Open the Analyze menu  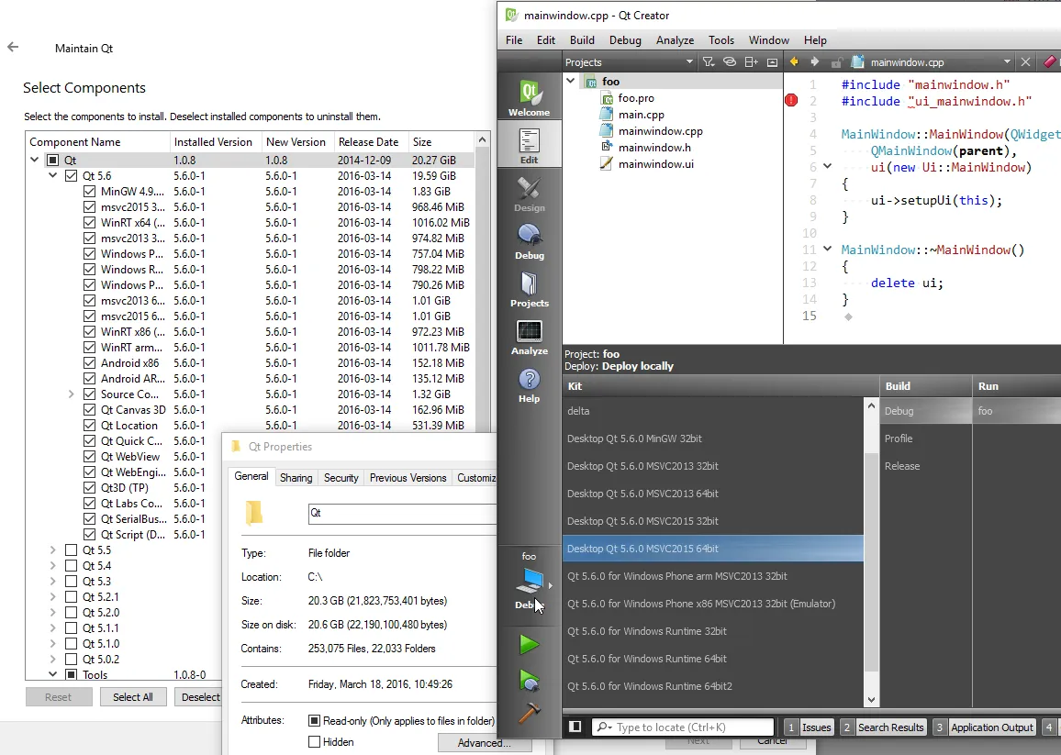point(675,40)
